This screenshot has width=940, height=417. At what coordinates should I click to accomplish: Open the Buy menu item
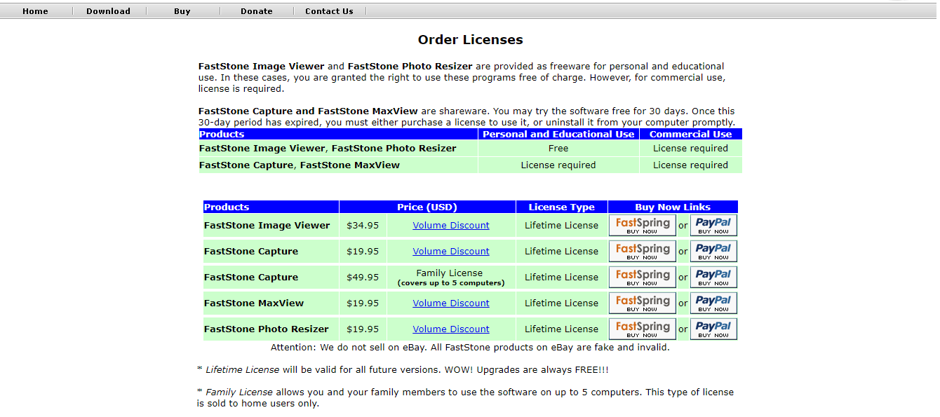coord(182,11)
